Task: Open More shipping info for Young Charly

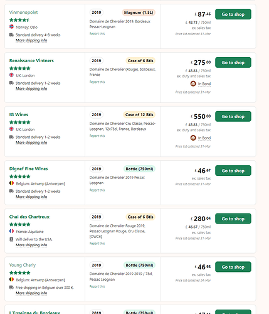Action: coord(31,293)
